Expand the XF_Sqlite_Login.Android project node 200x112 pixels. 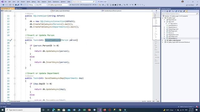[x=162, y=40]
